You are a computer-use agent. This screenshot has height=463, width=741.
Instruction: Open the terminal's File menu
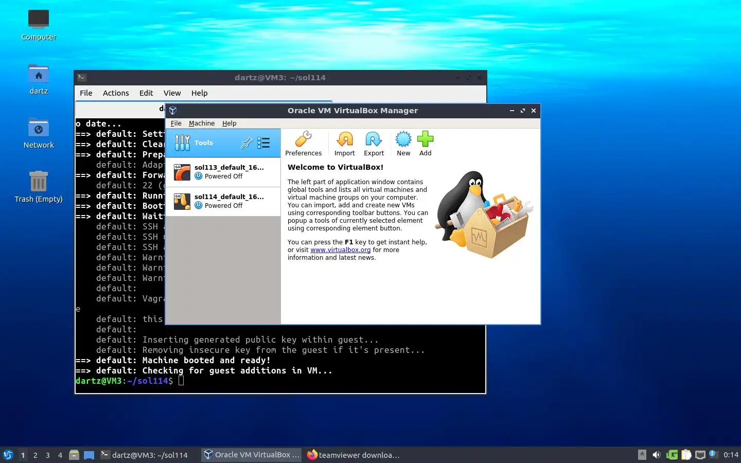pos(86,93)
